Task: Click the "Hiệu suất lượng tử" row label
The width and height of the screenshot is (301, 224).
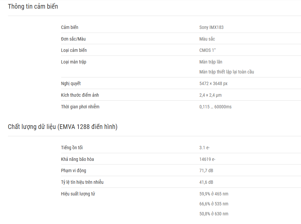Action: pyautogui.click(x=78, y=194)
